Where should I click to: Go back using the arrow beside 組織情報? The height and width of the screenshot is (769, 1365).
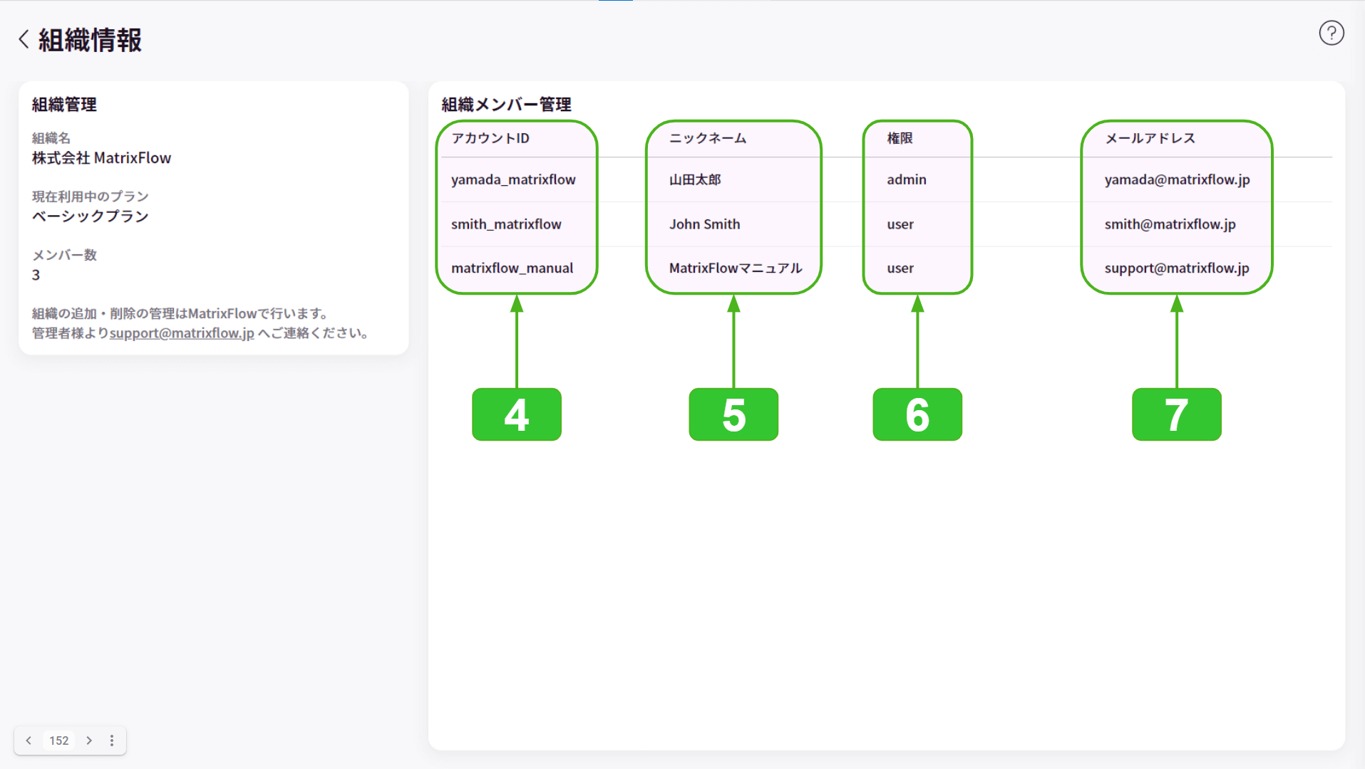[x=24, y=39]
